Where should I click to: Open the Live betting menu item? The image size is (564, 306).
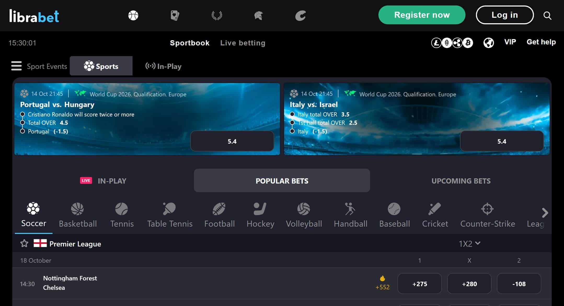pos(243,43)
